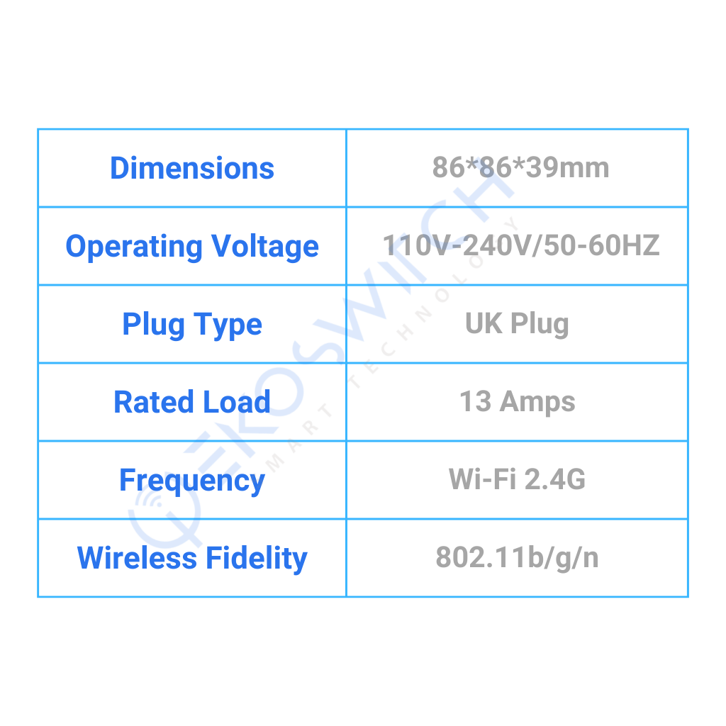
Task: Select the 110V-240V/50-60HZ value
Action: tap(521, 245)
